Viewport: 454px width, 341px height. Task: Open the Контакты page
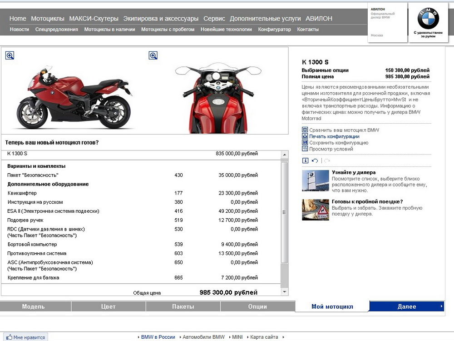pos(308,29)
